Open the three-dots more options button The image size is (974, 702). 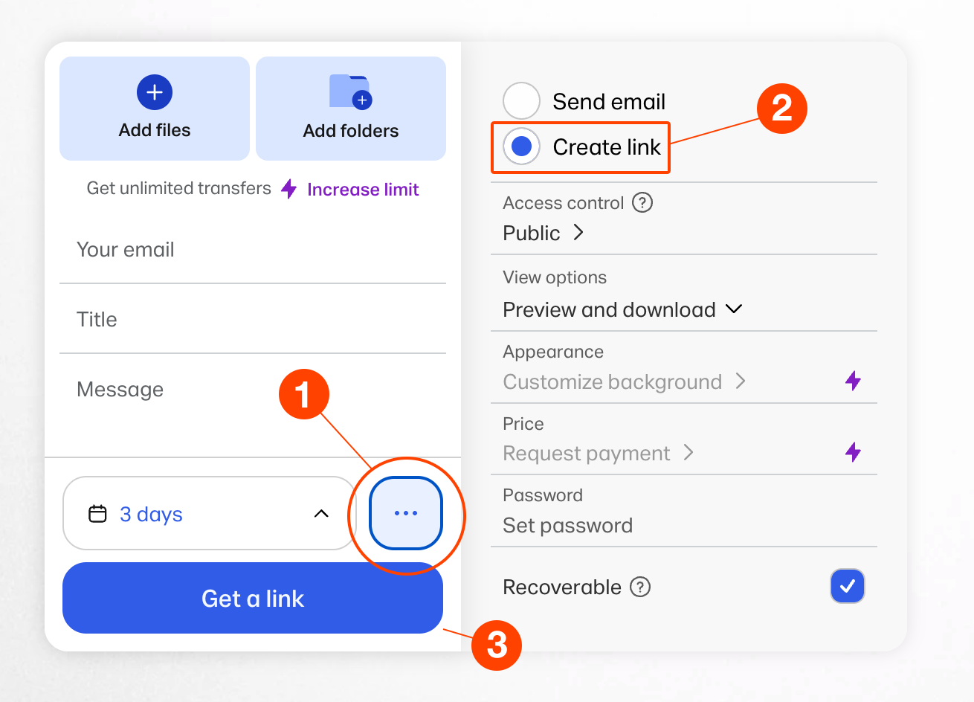406,513
